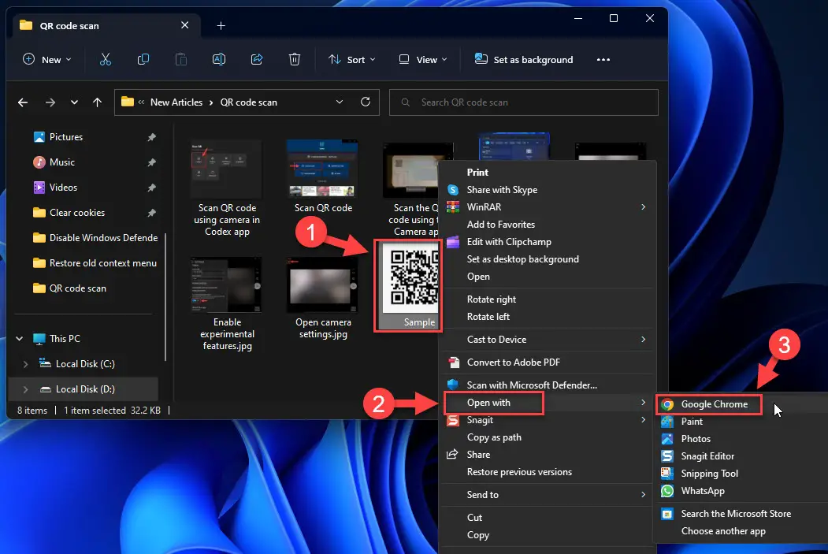Image resolution: width=828 pixels, height=554 pixels.
Task: Click in Search QR code scan field
Action: [523, 102]
